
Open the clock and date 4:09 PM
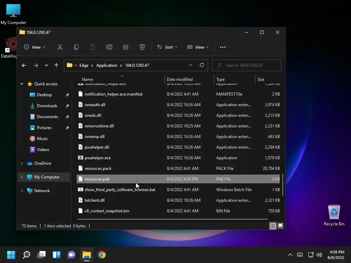(x=336, y=255)
